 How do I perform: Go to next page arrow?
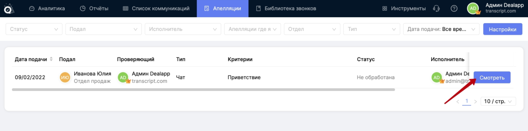475,102
